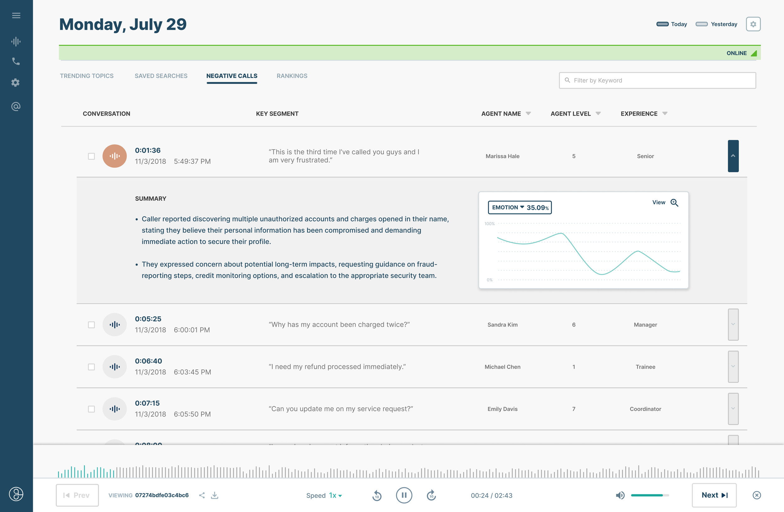The height and width of the screenshot is (512, 784).
Task: Adjust the volume slider
Action: pos(649,495)
